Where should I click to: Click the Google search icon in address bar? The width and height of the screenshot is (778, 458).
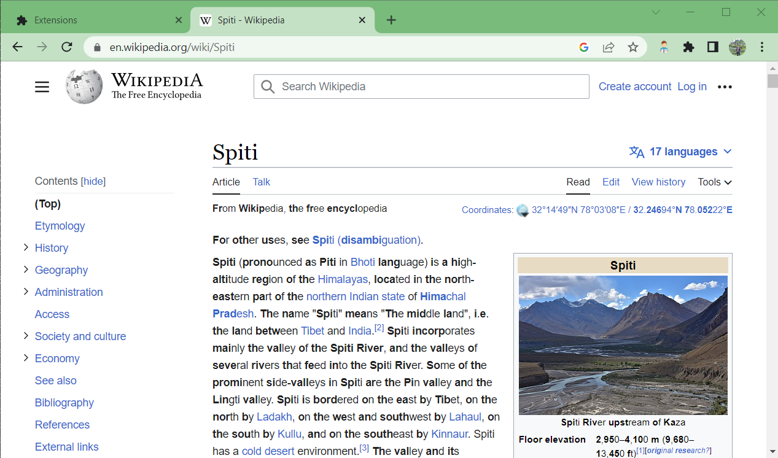584,47
